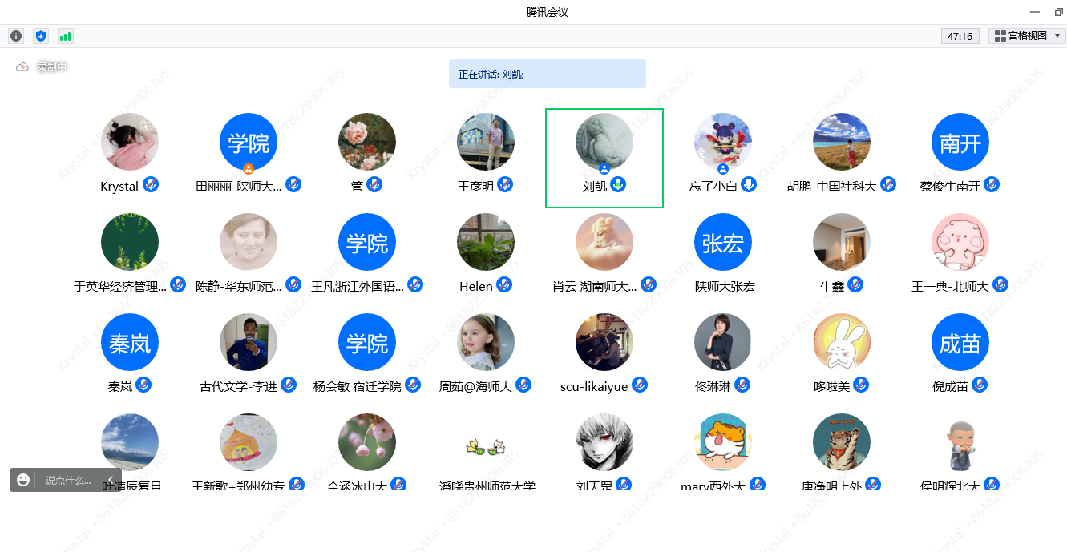Click the 说点什么 chat input field

click(x=68, y=480)
